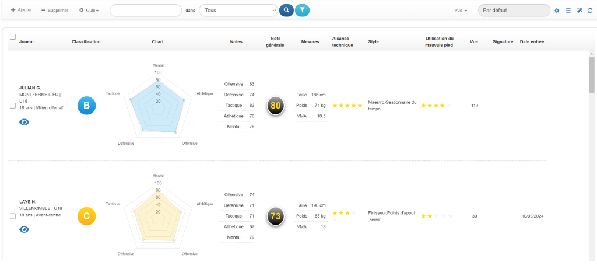View Julian G.'s profile via eye icon
Screen dimensions: 597x276
click(x=24, y=122)
